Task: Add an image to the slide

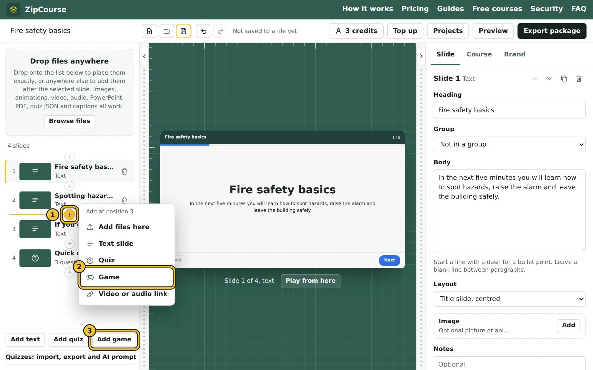Action: point(568,326)
